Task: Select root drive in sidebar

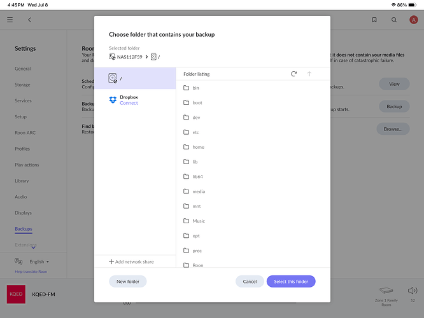Action: 135,78
